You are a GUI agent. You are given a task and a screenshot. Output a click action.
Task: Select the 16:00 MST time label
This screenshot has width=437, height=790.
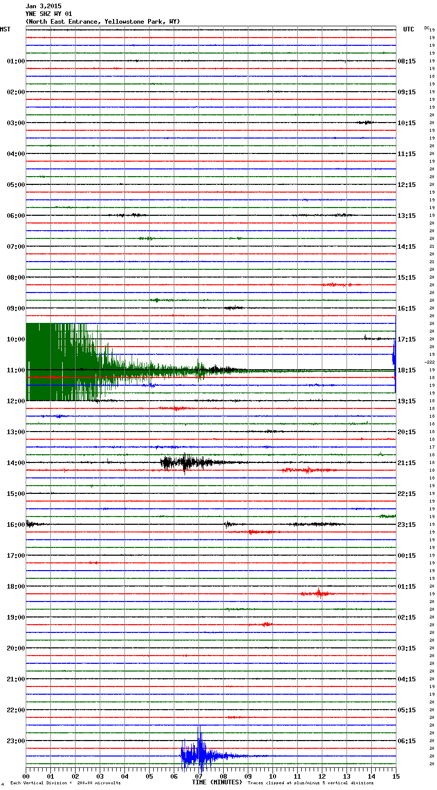pos(16,525)
